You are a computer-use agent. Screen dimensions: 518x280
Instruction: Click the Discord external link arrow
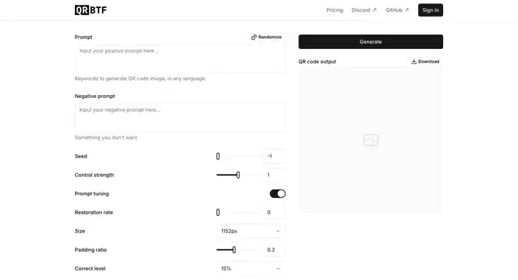pyautogui.click(x=374, y=10)
